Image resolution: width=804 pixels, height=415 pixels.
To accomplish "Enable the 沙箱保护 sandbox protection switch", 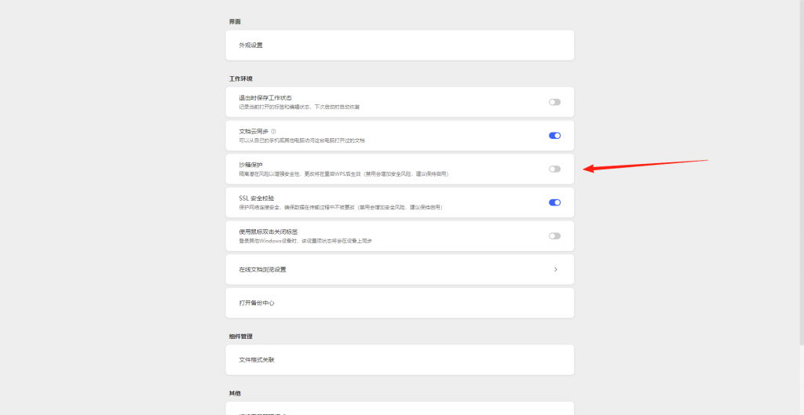I will click(554, 169).
